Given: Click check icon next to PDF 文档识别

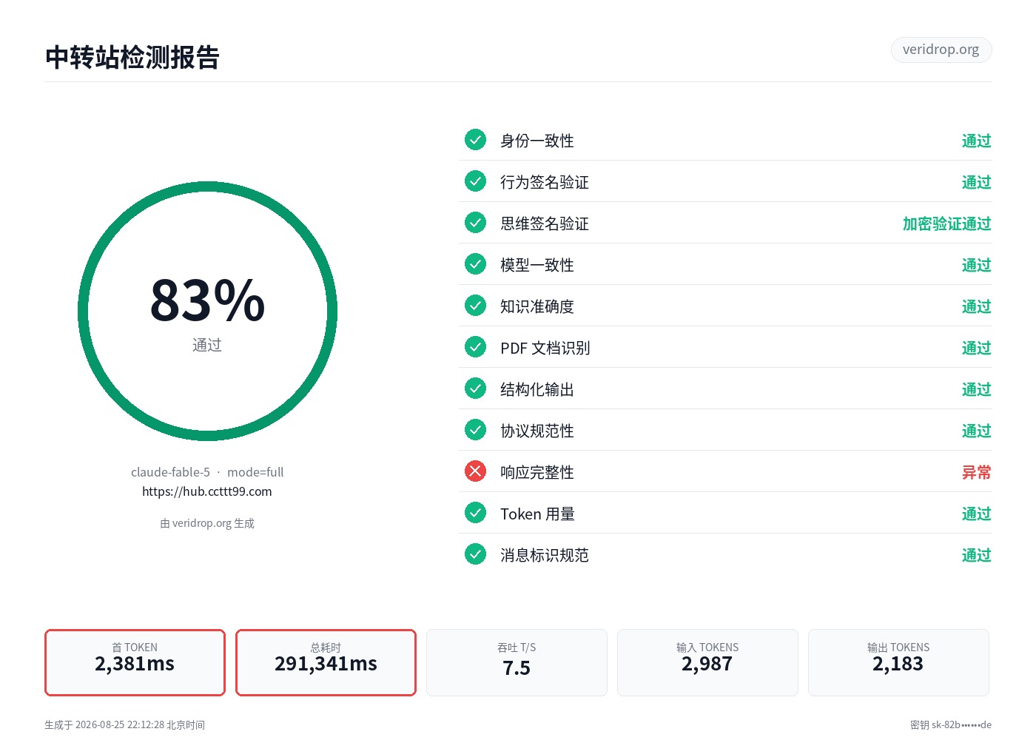Looking at the screenshot, I should point(475,347).
